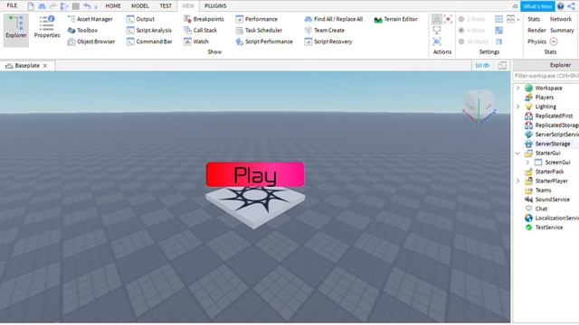This screenshot has height=325, width=579.
Task: Open Find All / Replace All
Action: [x=334, y=19]
